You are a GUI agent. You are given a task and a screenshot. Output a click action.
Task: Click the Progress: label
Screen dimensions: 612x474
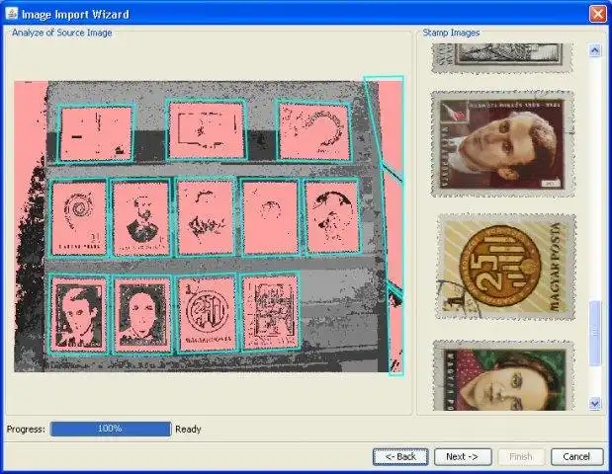tap(26, 430)
